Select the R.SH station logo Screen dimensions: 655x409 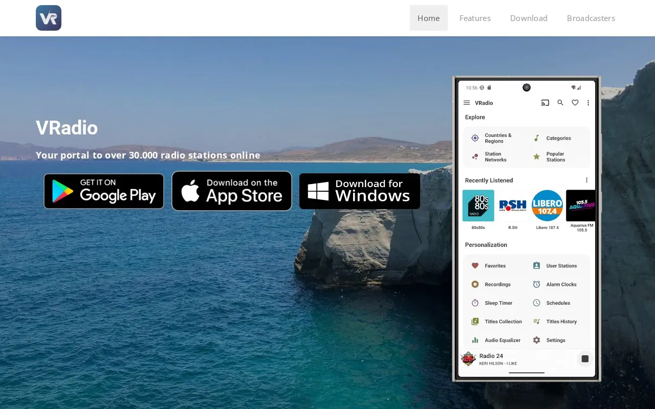513,206
